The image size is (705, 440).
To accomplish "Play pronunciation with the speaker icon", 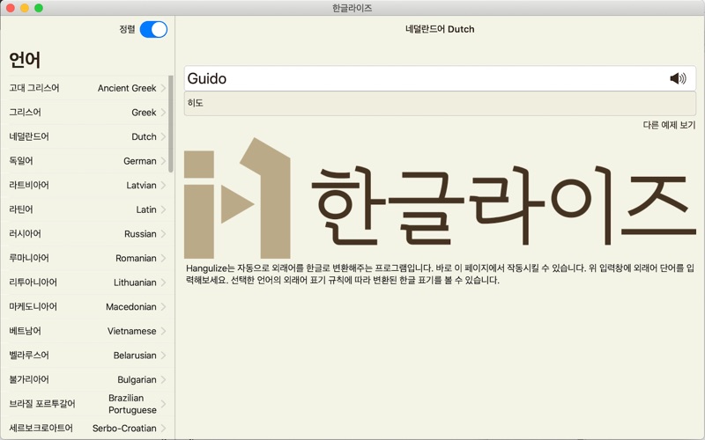I will [x=678, y=78].
